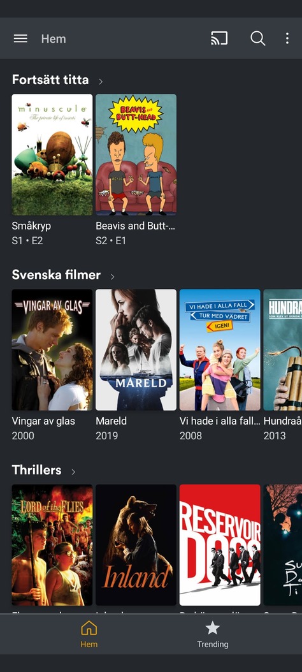Screen dimensions: 302x672
Task: Expand the Svenska filmer chevron
Action: click(x=113, y=277)
